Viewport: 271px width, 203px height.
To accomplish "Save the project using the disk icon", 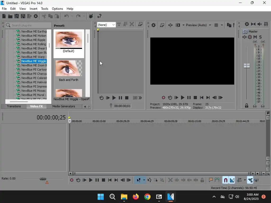I will (17, 16).
